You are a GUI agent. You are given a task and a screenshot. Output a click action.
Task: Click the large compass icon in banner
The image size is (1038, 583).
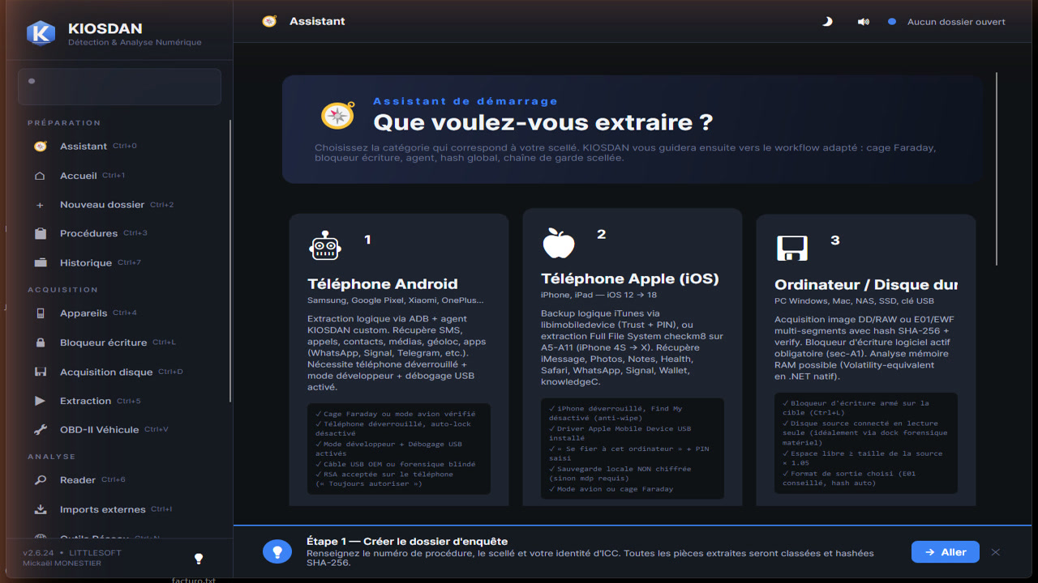click(x=337, y=116)
